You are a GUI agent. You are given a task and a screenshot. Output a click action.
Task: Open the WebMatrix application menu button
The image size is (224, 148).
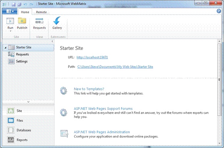(10, 11)
